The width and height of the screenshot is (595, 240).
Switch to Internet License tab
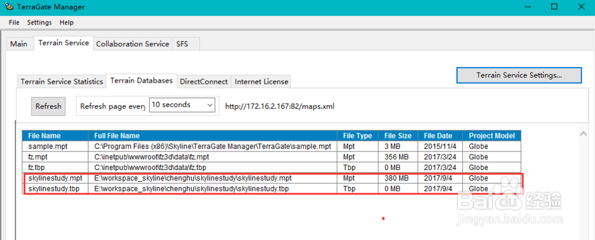click(x=261, y=81)
